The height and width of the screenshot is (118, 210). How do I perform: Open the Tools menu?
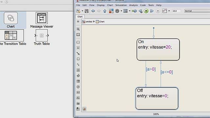click(x=151, y=5)
